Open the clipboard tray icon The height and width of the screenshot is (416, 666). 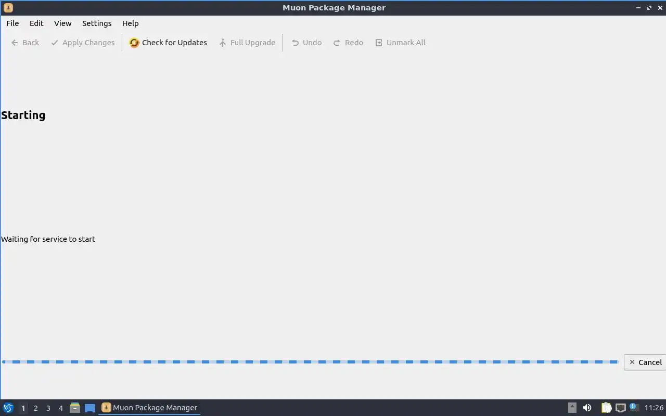(606, 408)
